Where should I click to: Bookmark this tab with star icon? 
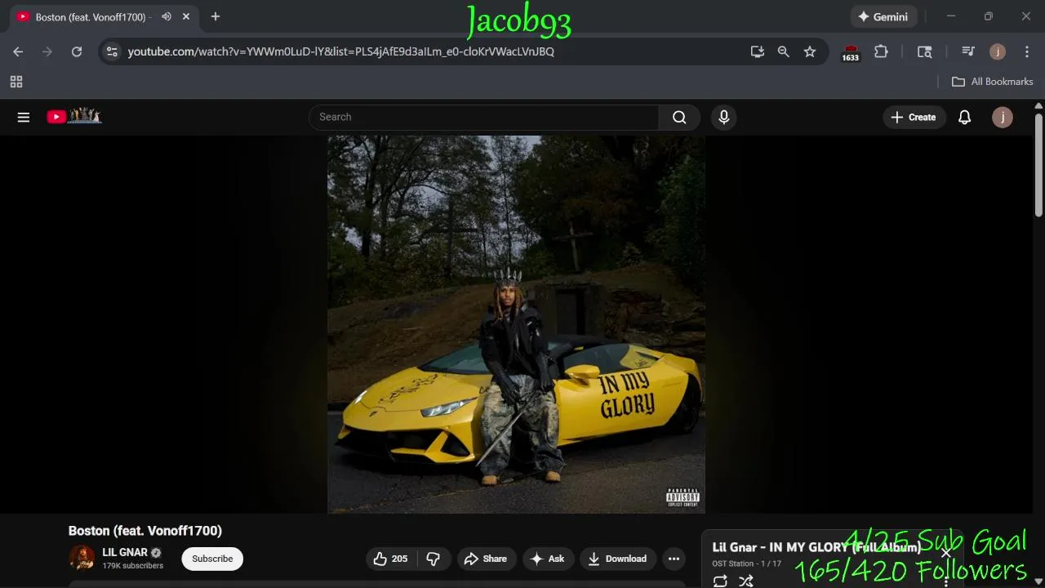pos(810,51)
